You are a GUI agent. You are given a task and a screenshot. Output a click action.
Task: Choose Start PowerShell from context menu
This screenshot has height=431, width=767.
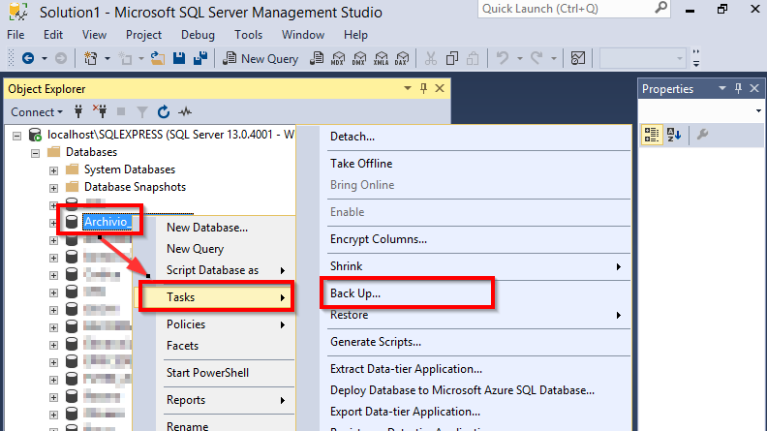207,373
